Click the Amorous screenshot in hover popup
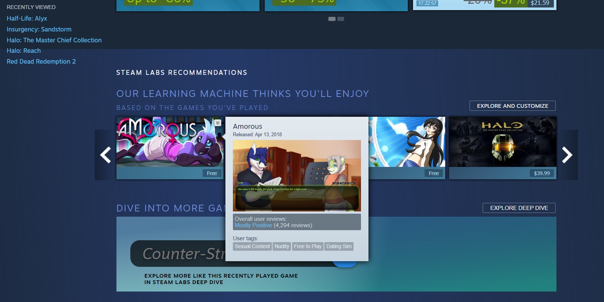The width and height of the screenshot is (604, 302). (297, 176)
